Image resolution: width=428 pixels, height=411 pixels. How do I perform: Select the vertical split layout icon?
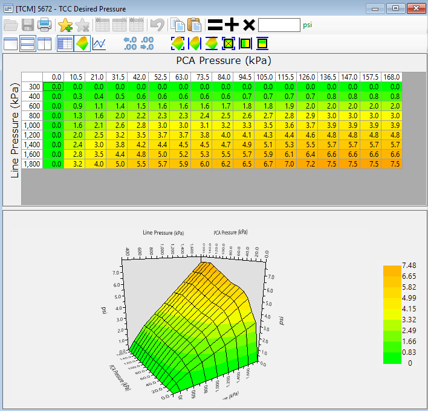click(x=45, y=43)
